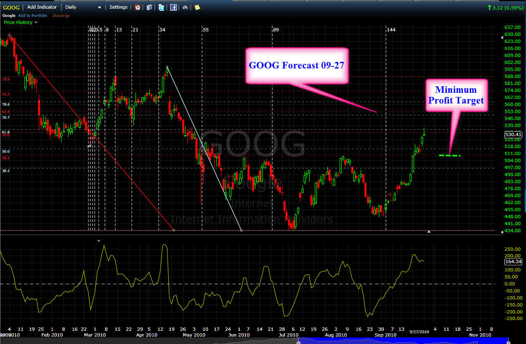Click the white 50.0 retracement label
The width and height of the screenshot is (526, 344).
point(6,151)
